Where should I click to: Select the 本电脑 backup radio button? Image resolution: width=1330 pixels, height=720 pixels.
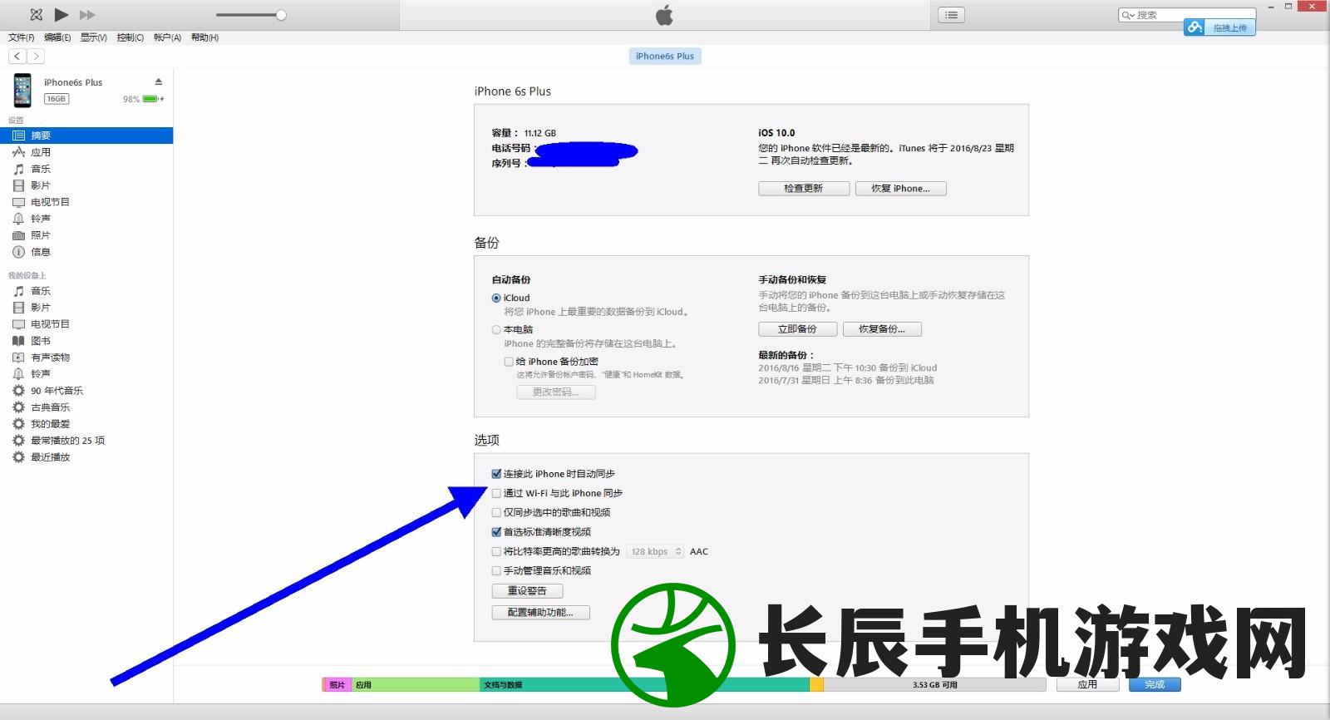click(496, 329)
